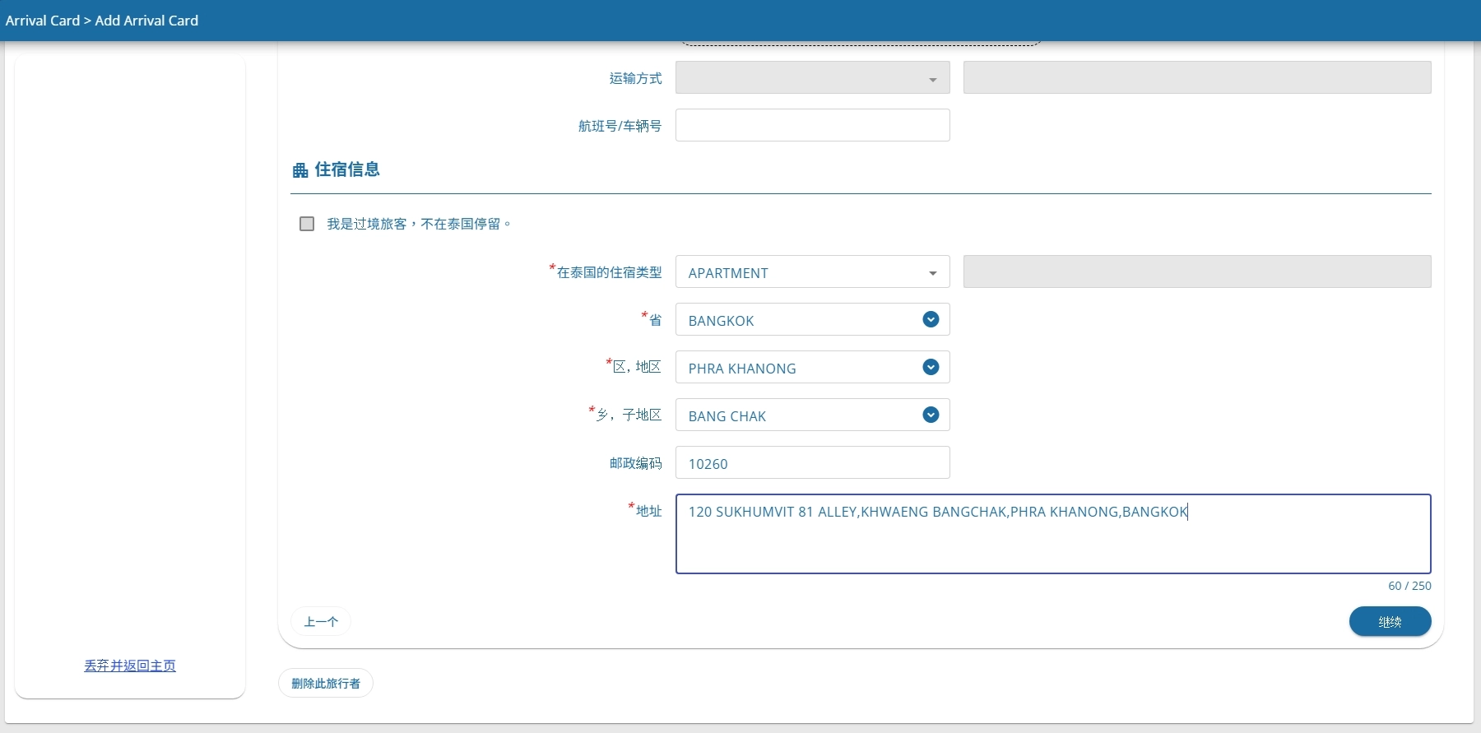Click the grey field right of 运输方式
The height and width of the screenshot is (733, 1481).
tap(1196, 77)
